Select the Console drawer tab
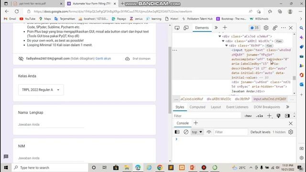The height and width of the screenshot is (172, 306). 183,123
